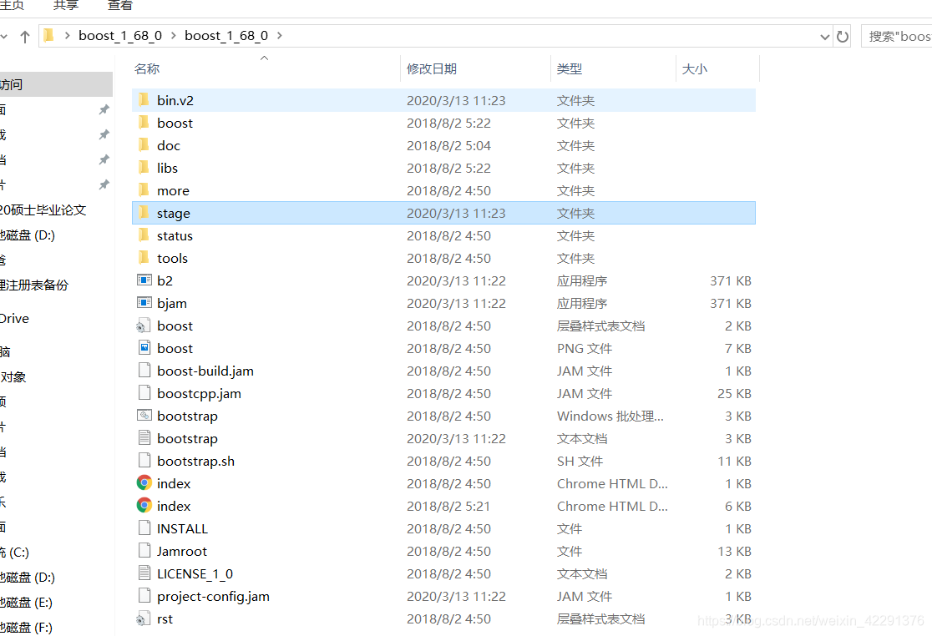Click the 25 KB size cell
Viewport: 932px width, 636px height.
point(734,393)
